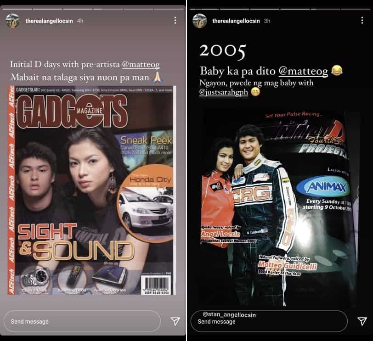
Task: Open profile avatar on the left story
Action: [12, 21]
